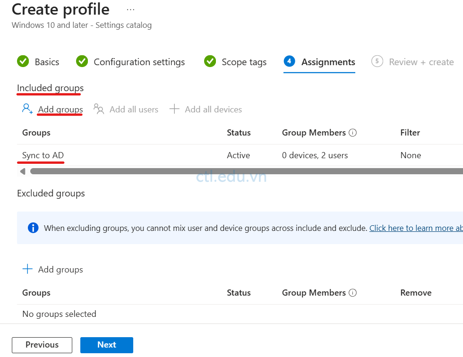
Task: Click the green checkmark for Configuration settings
Action: tap(82, 61)
